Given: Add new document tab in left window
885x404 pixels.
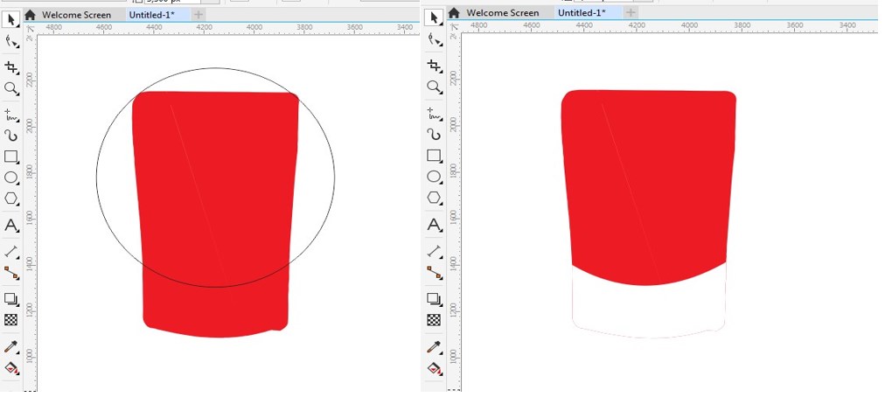Looking at the screenshot, I should click(199, 15).
